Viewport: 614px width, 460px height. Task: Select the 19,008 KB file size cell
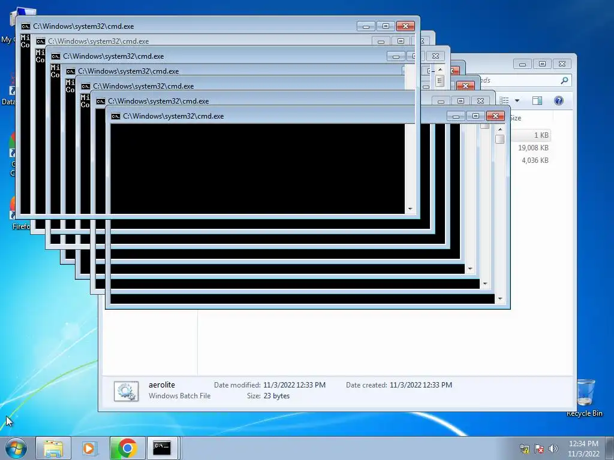click(x=533, y=148)
